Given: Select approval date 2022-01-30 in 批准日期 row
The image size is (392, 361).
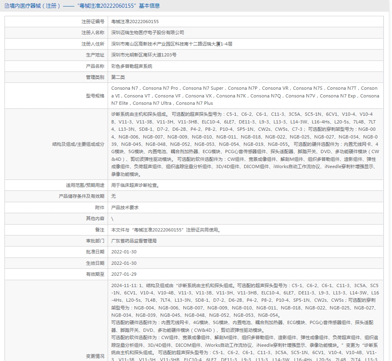Looking at the screenshot, I should point(124,252).
